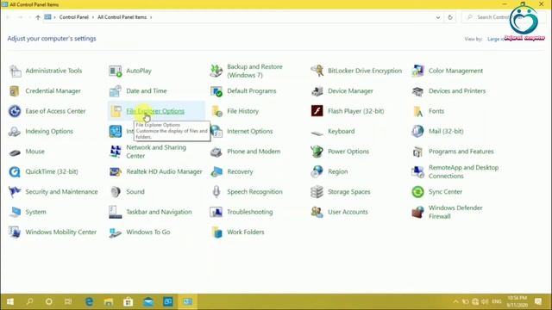
Task: Expand the address bar history dropdown
Action: [438, 17]
